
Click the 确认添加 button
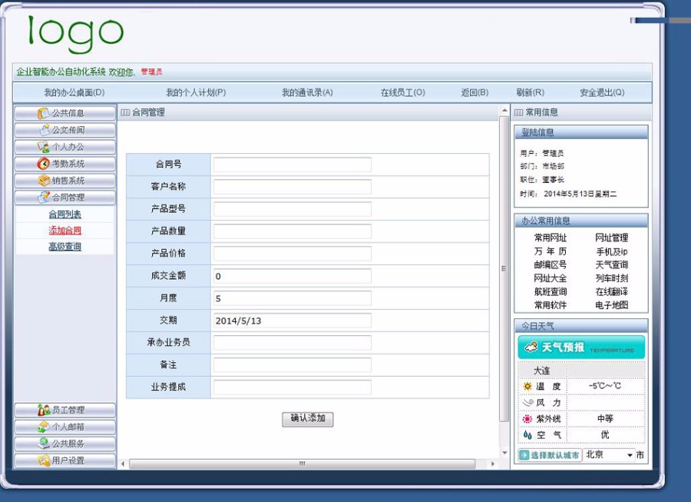pyautogui.click(x=308, y=419)
